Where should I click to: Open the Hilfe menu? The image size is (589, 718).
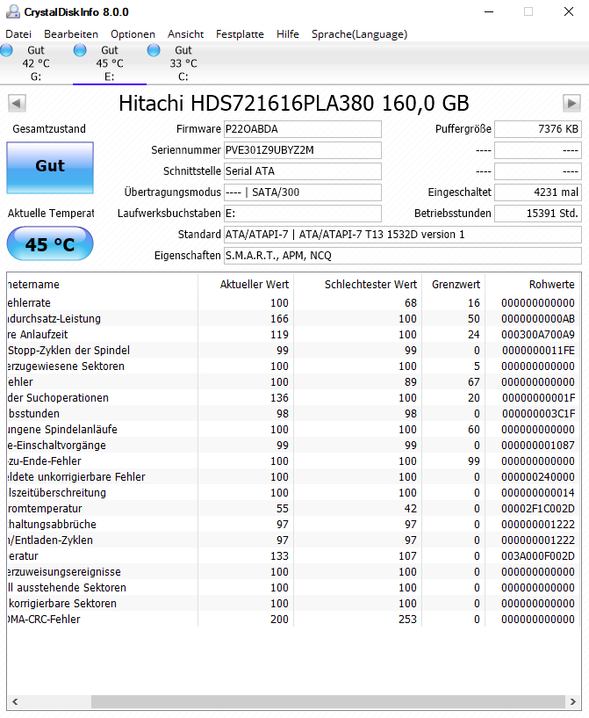click(288, 34)
